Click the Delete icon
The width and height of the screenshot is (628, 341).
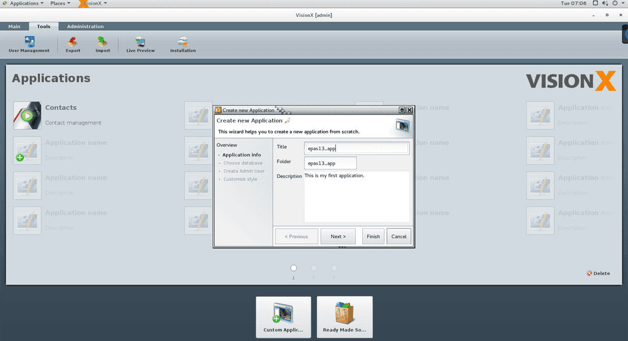[598, 273]
